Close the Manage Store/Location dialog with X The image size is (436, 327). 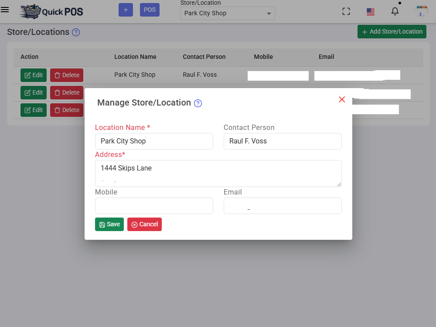click(x=342, y=99)
